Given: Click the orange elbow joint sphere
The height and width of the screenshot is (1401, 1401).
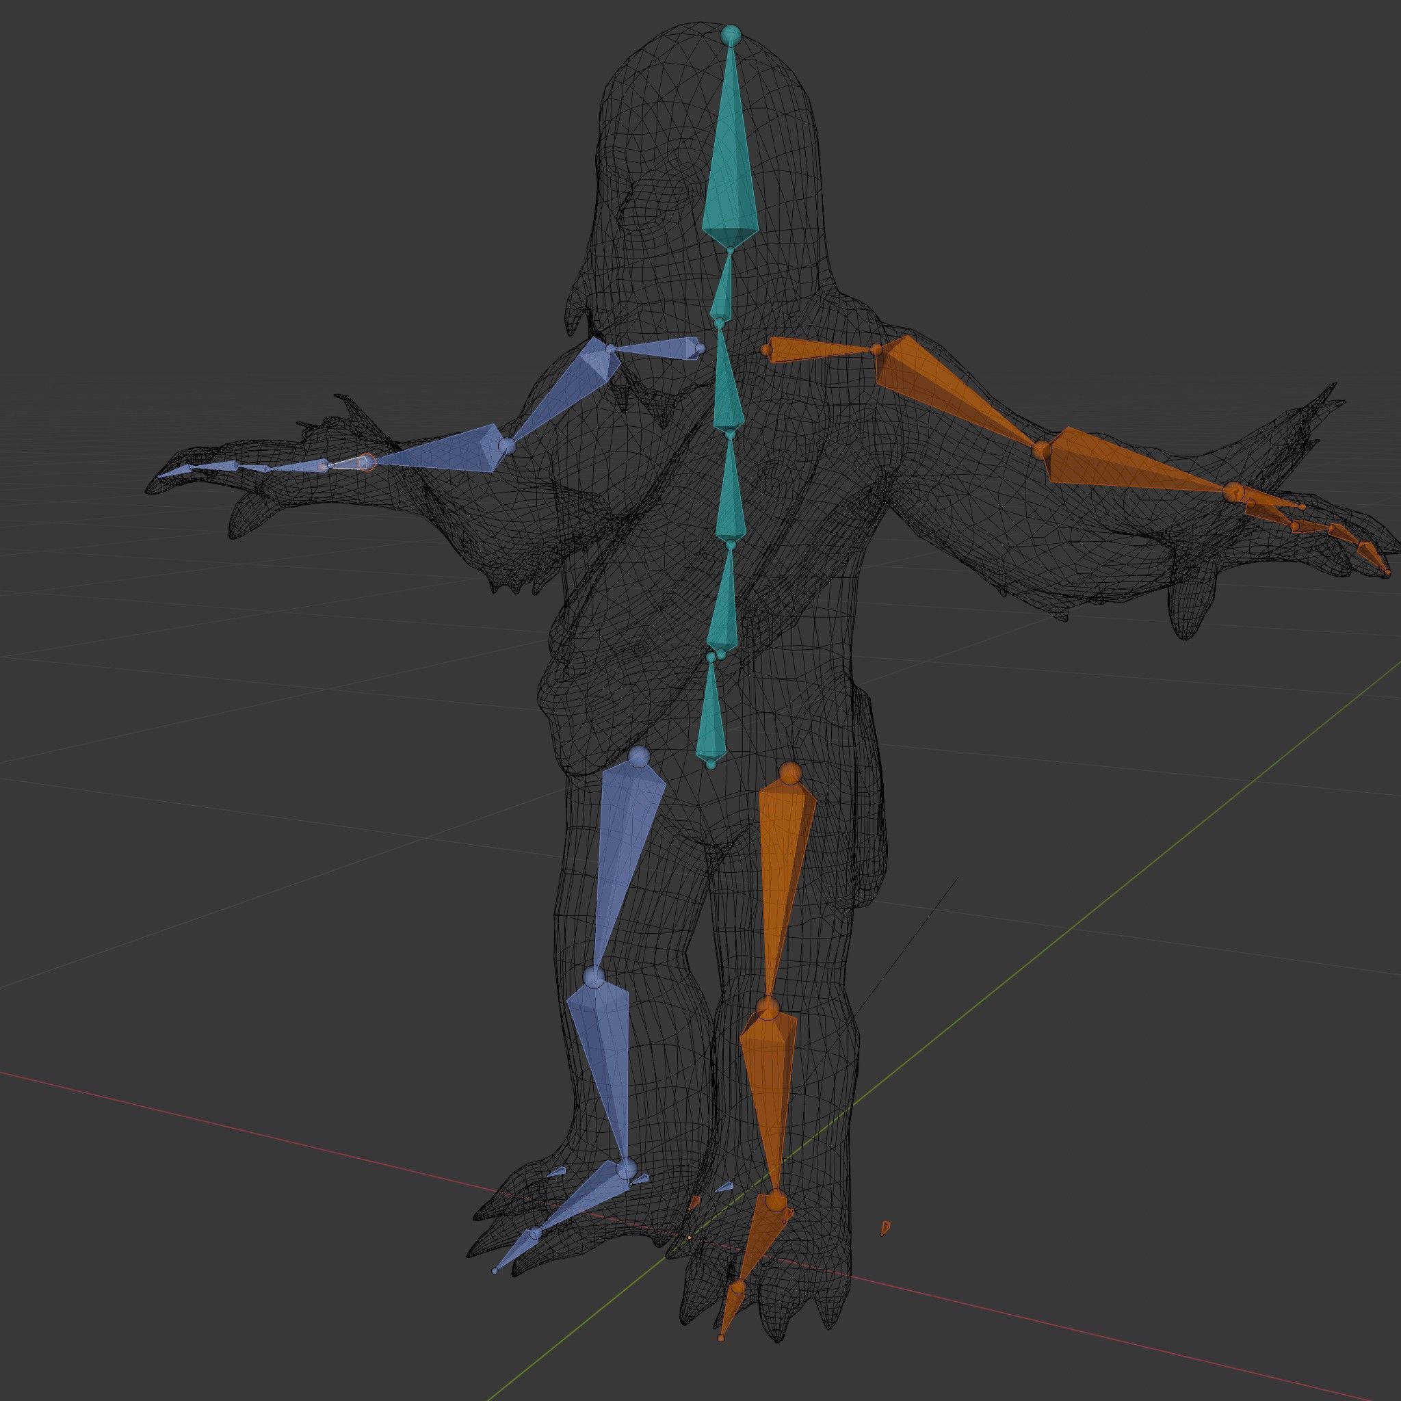Looking at the screenshot, I should click(1042, 450).
